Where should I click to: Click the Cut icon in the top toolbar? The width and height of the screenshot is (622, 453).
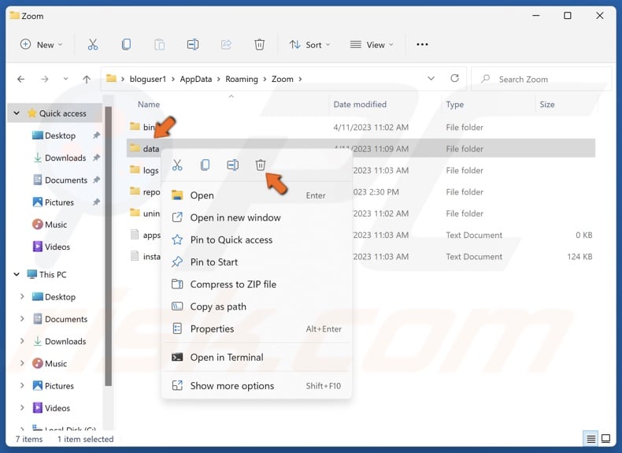[93, 44]
